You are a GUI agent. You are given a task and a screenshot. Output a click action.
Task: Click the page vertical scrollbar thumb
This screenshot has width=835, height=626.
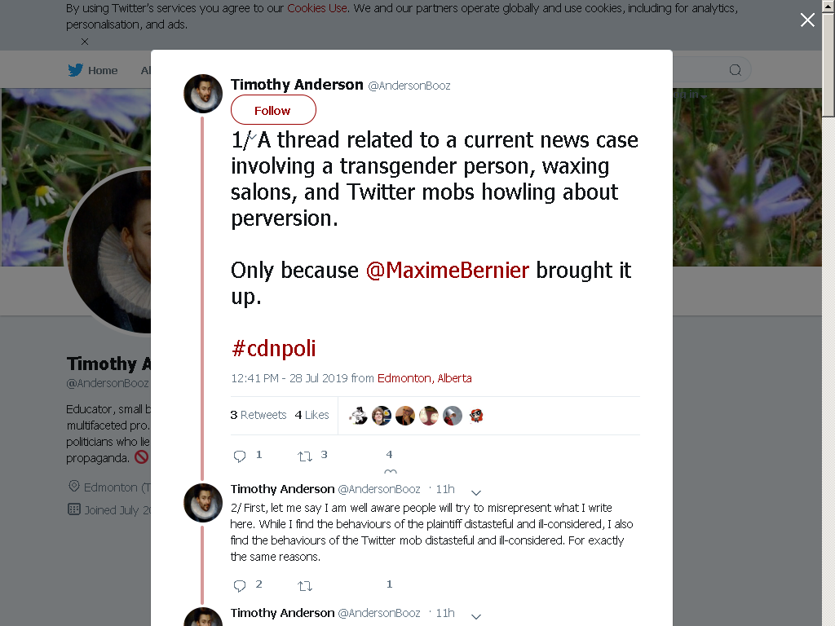(828, 63)
